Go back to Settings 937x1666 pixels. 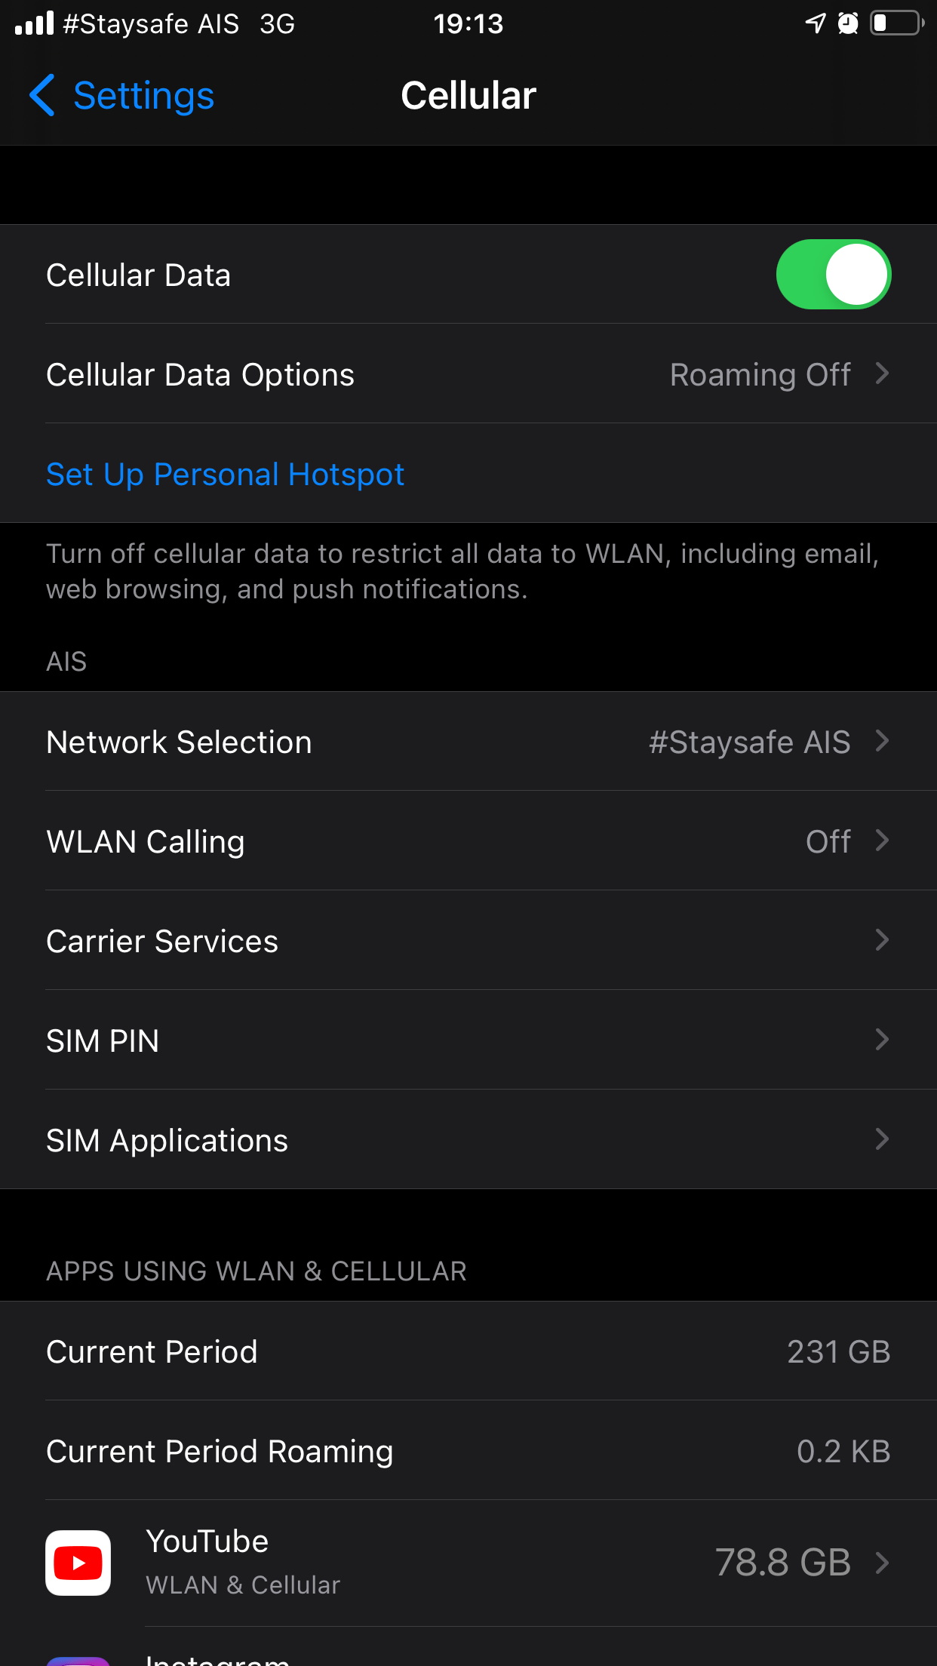[x=143, y=96]
